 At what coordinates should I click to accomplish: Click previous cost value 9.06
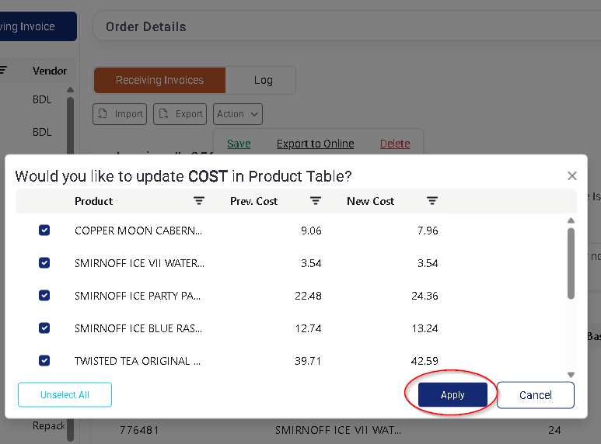(311, 231)
